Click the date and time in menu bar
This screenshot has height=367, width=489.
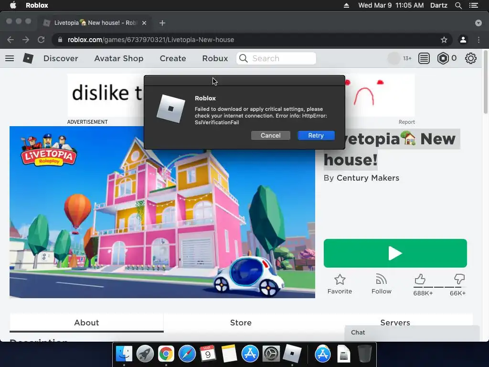(391, 5)
